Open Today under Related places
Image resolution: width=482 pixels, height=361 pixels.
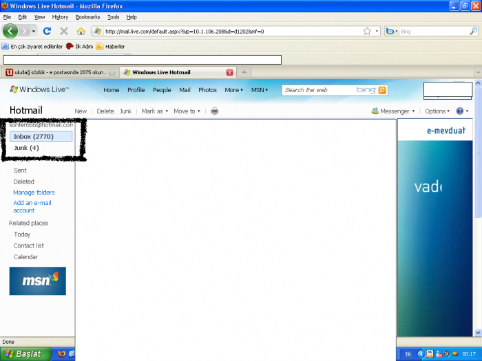point(22,234)
